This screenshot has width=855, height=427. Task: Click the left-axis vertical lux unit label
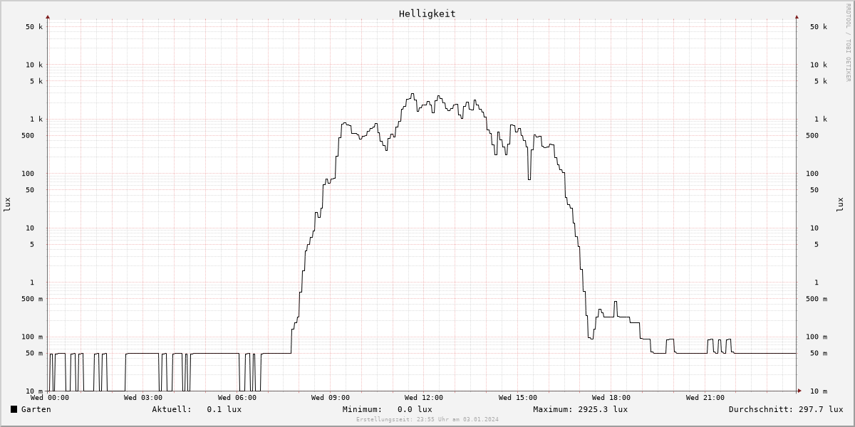click(x=7, y=204)
